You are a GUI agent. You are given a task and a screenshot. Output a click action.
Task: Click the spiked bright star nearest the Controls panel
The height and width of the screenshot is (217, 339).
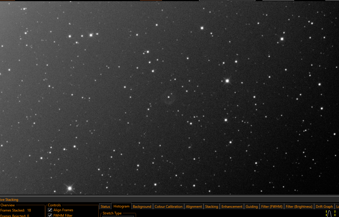coord(70,188)
